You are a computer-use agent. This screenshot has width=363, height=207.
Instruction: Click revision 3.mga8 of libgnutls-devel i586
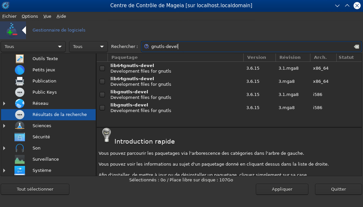tap(287, 108)
